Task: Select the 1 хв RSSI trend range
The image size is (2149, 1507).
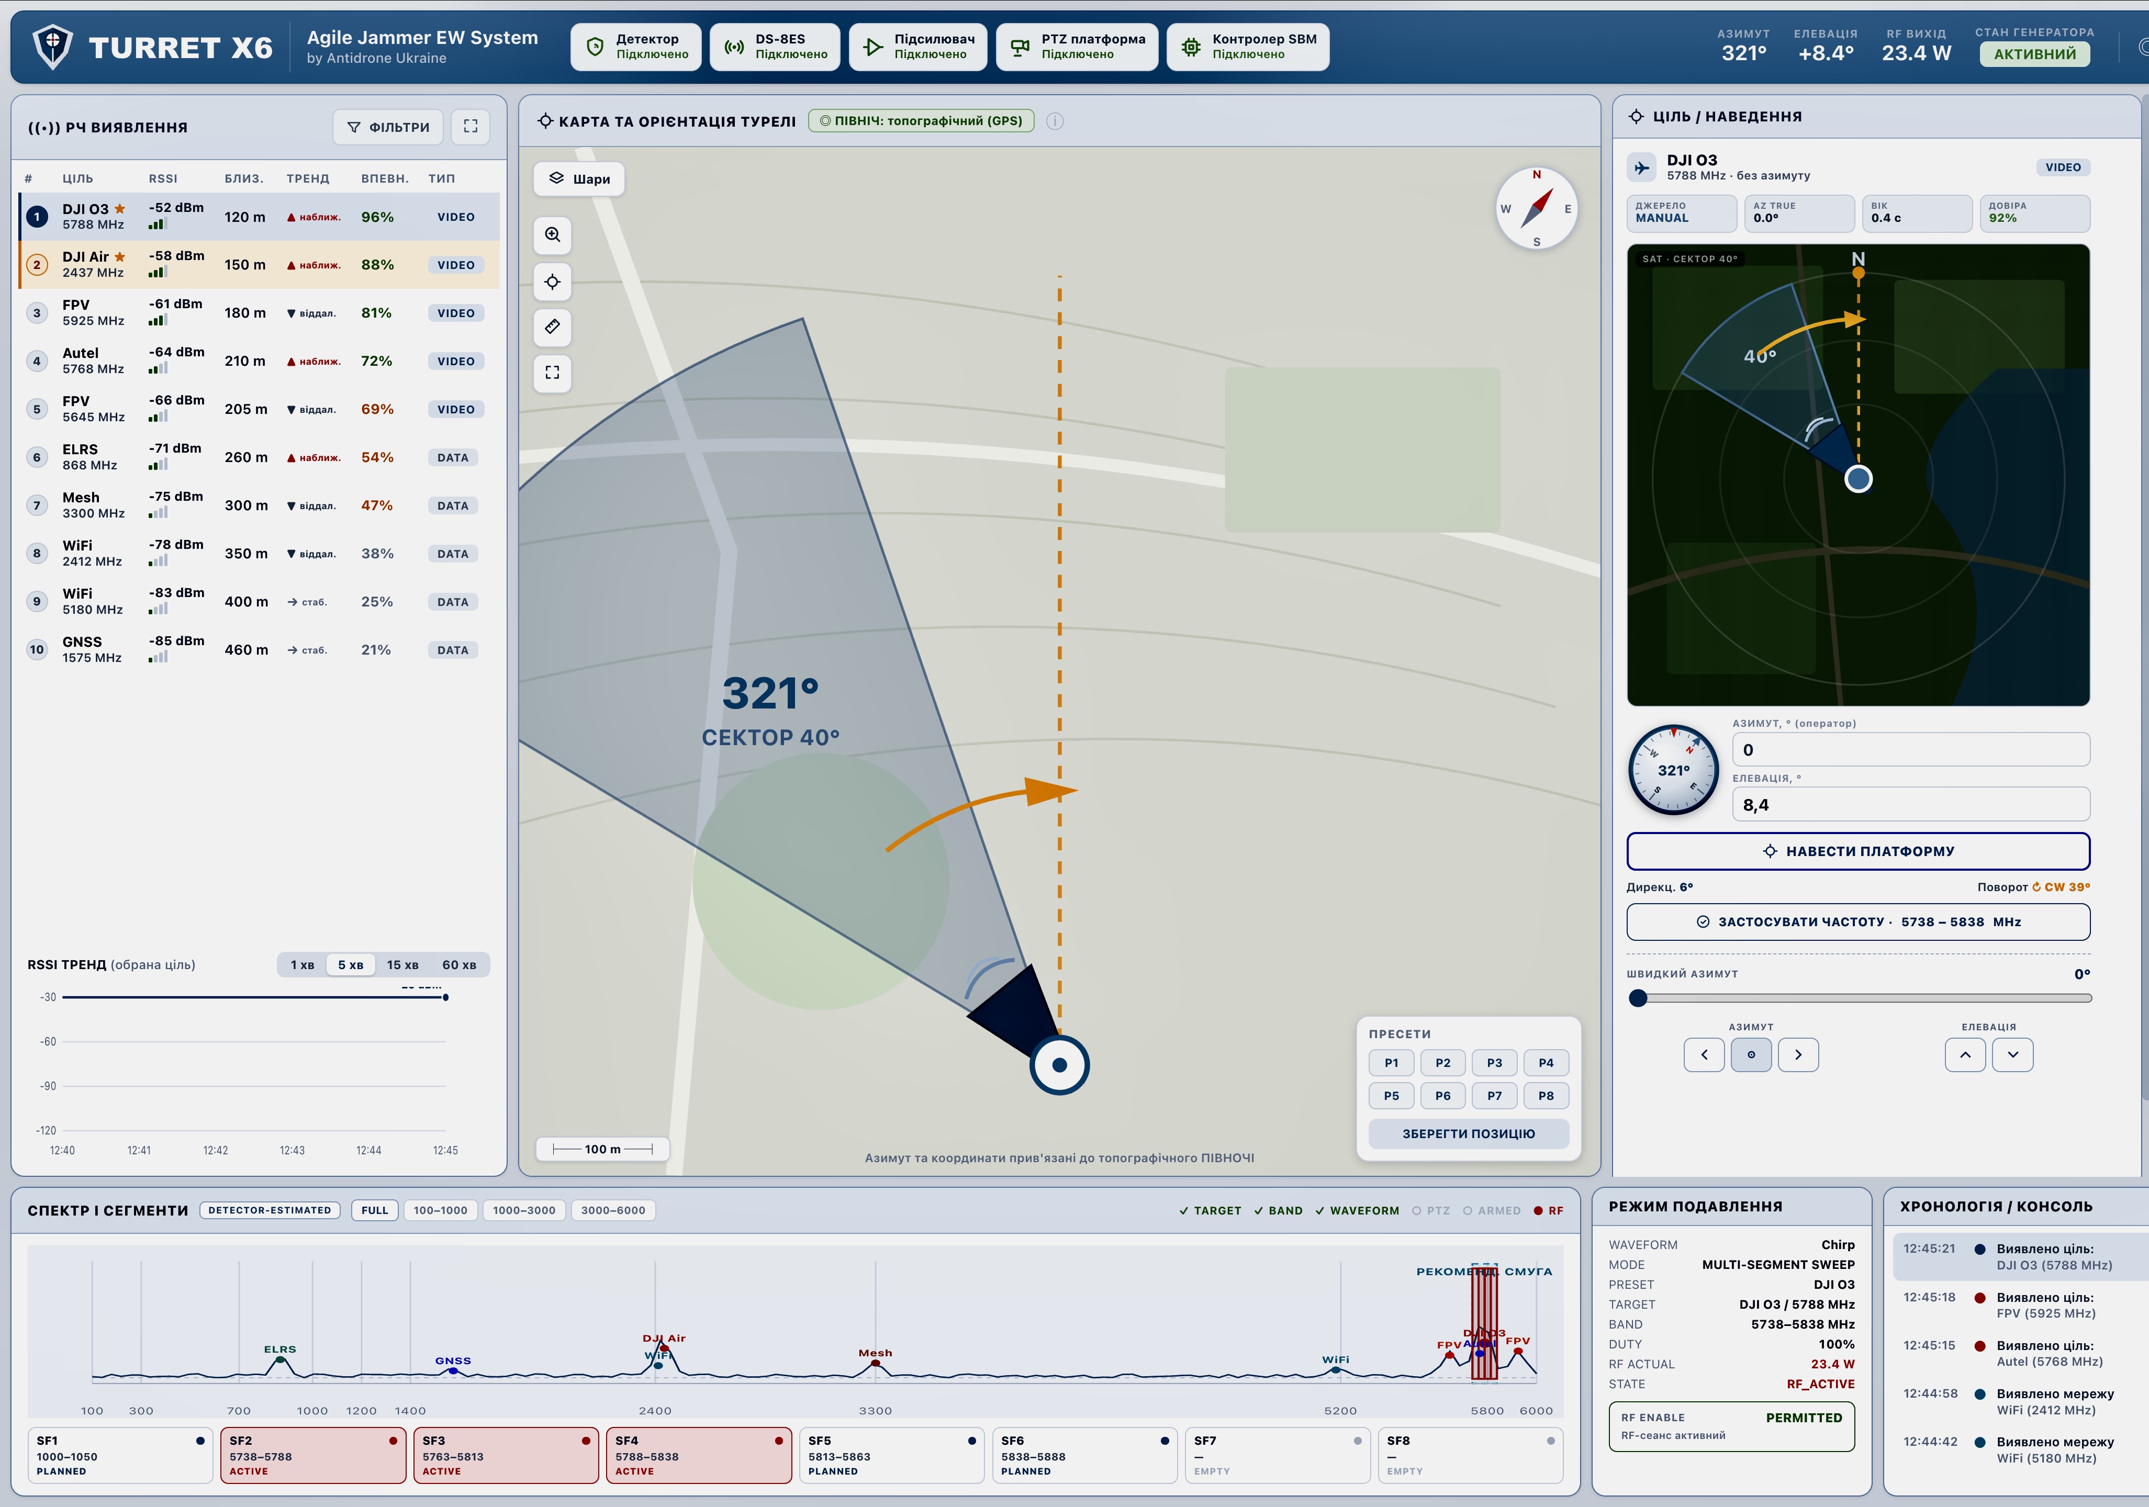Action: [303, 965]
